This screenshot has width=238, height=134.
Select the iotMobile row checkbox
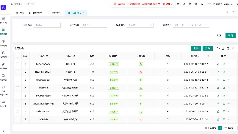18,119
